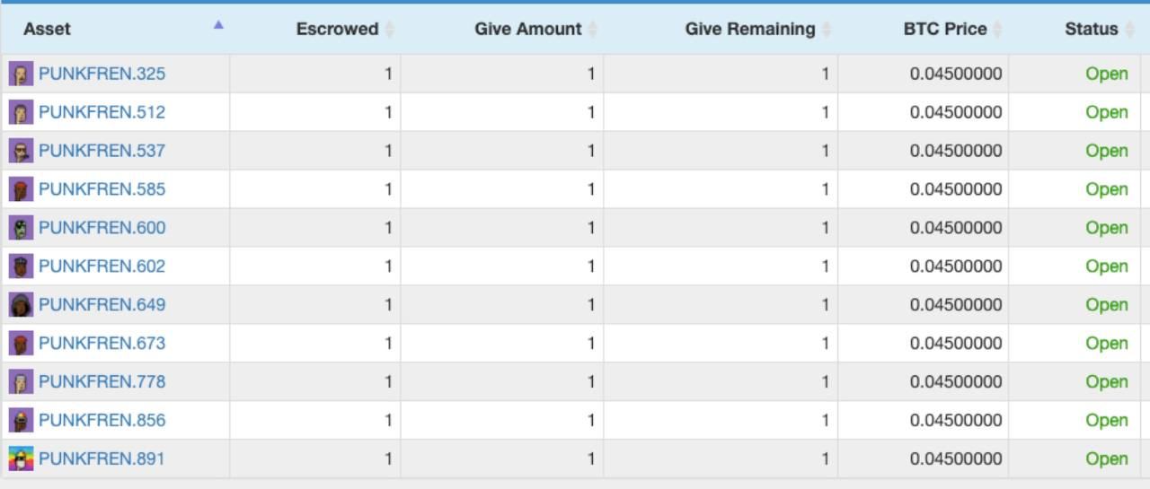Click the PUNKFREN.537 sunglasses avatar icon
This screenshot has width=1150, height=489.
click(x=21, y=151)
